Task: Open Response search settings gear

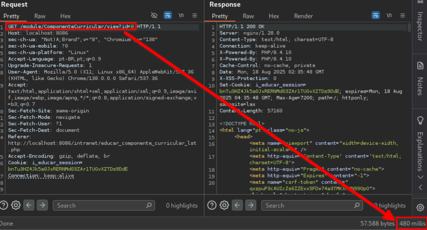Action: (224, 205)
